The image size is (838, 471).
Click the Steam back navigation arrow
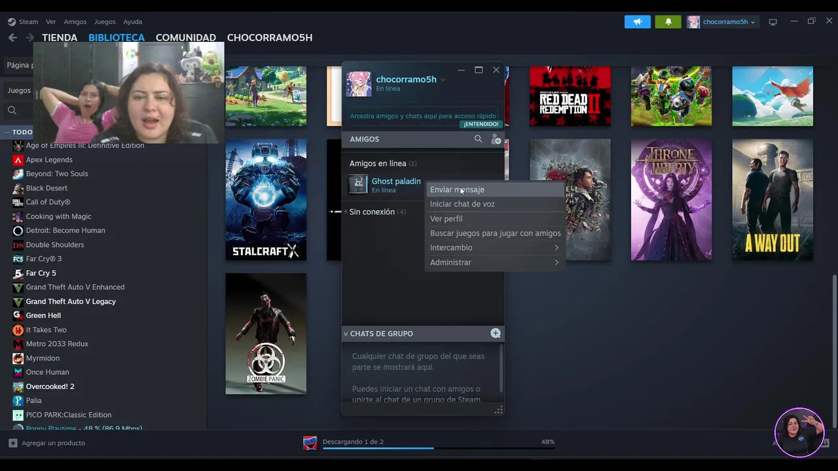[12, 37]
